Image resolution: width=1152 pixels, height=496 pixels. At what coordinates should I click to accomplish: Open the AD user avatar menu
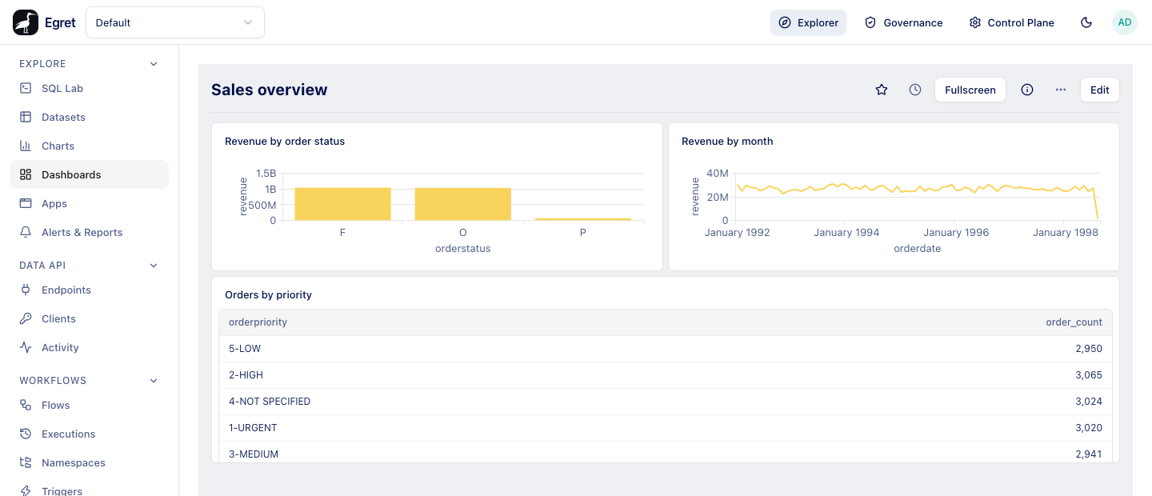(1125, 22)
